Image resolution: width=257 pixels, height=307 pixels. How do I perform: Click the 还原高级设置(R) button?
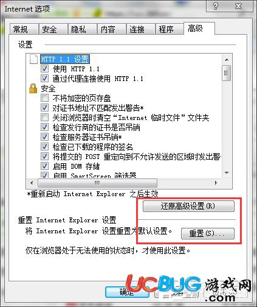pos(188,206)
